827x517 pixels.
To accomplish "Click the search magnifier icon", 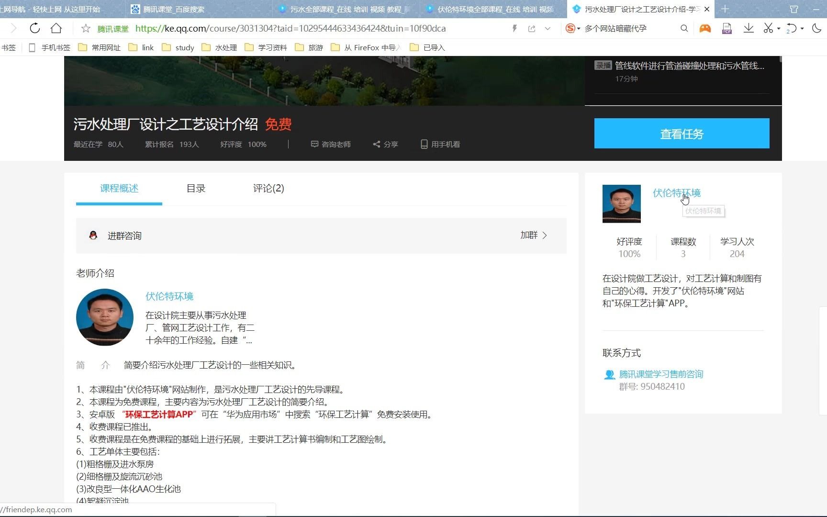I will (684, 28).
